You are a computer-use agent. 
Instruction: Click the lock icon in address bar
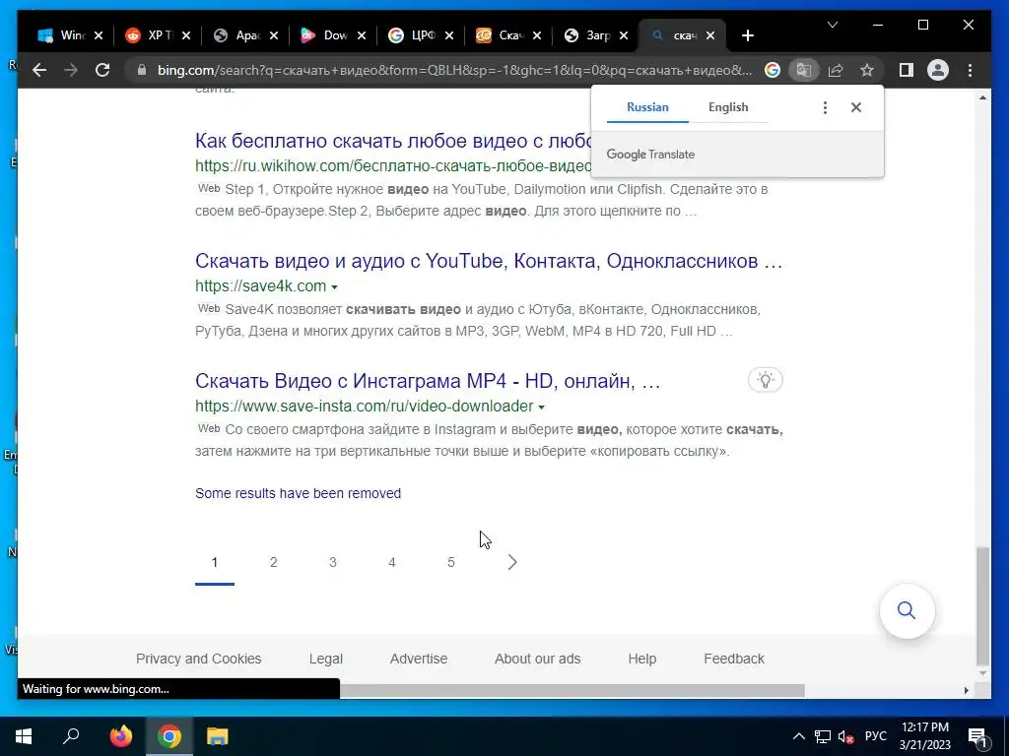[142, 70]
